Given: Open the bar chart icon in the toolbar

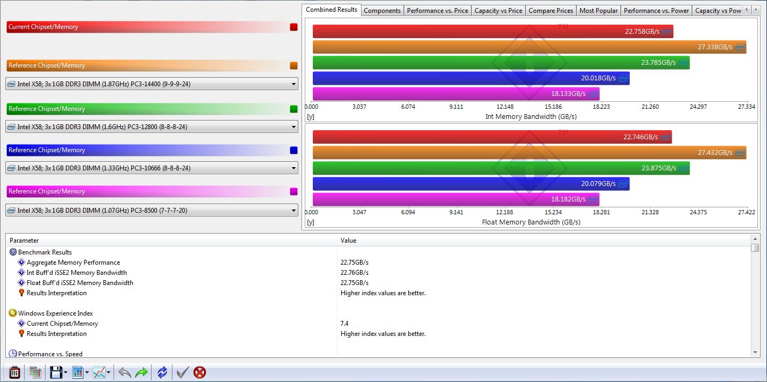Looking at the screenshot, I should pyautogui.click(x=78, y=372).
